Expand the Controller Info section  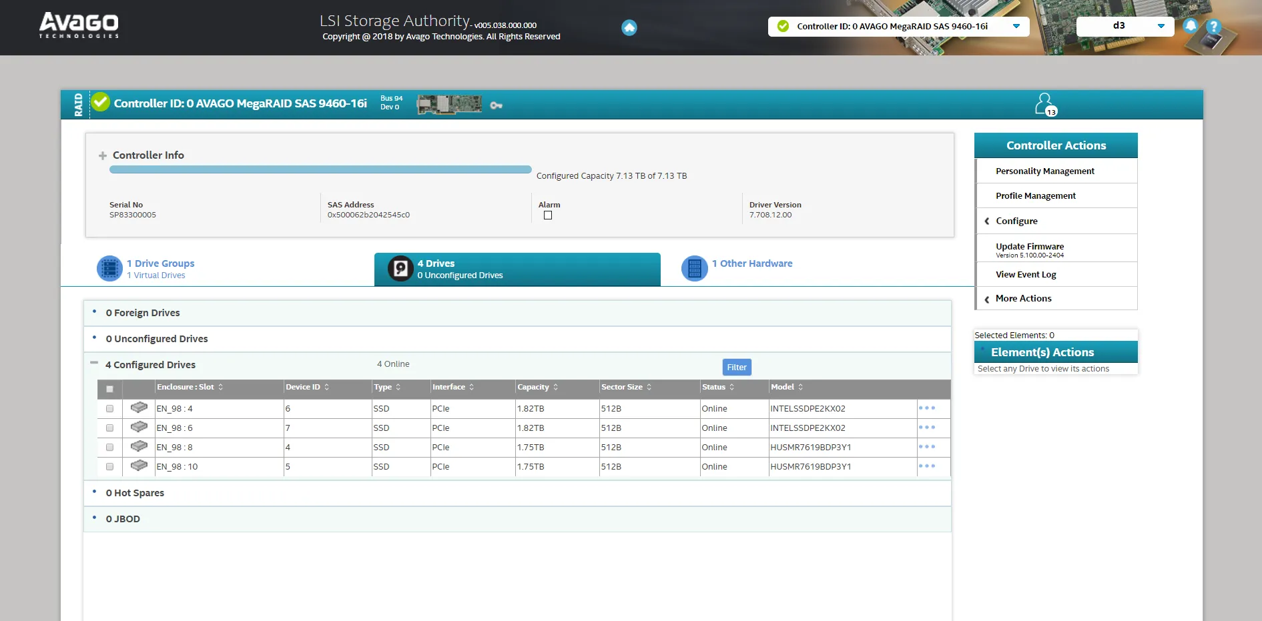tap(103, 155)
